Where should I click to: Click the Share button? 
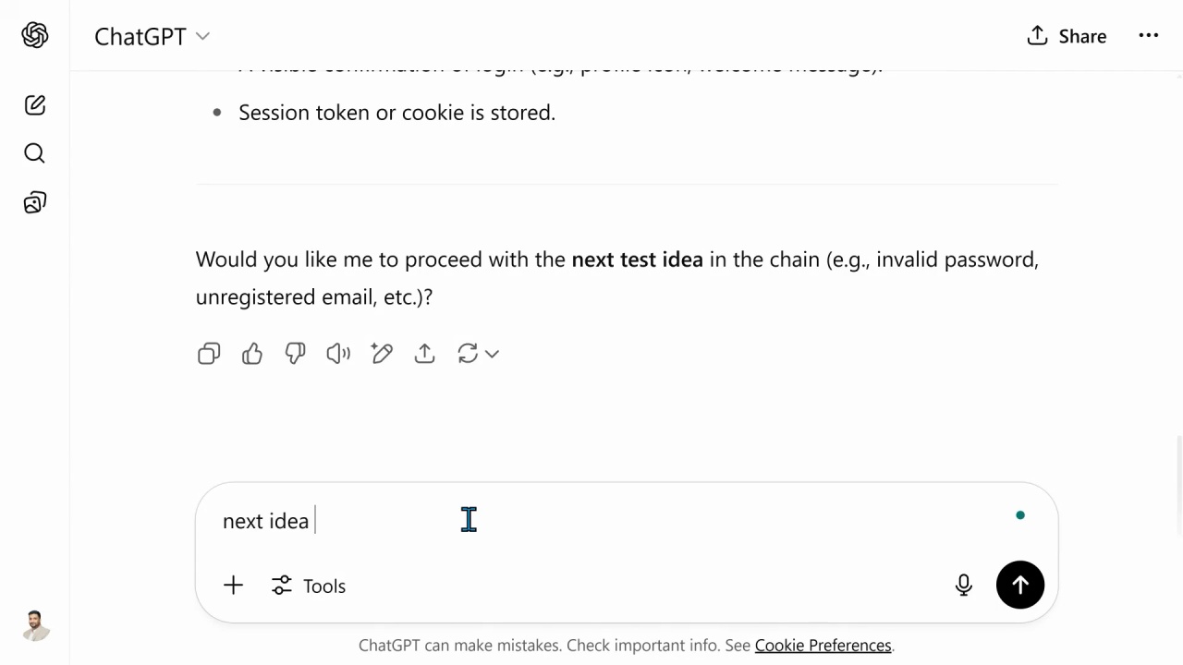1067,36
